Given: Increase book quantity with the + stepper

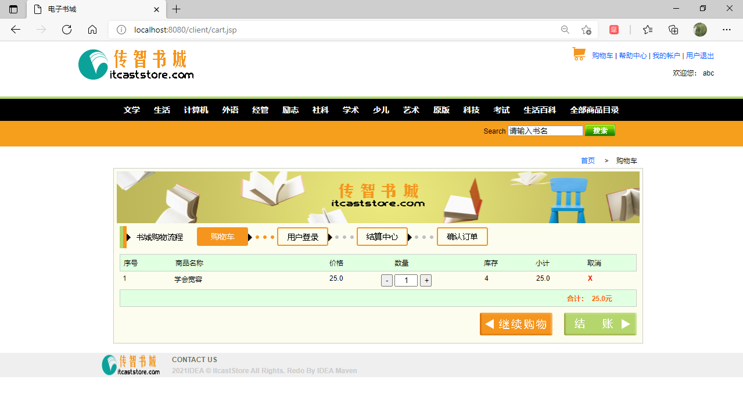Looking at the screenshot, I should tap(426, 280).
